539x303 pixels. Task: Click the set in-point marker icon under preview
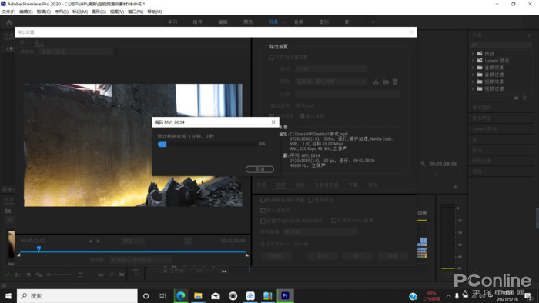[x=90, y=241]
